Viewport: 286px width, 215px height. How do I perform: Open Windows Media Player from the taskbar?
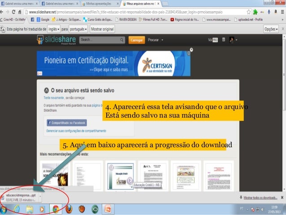tap(42, 209)
